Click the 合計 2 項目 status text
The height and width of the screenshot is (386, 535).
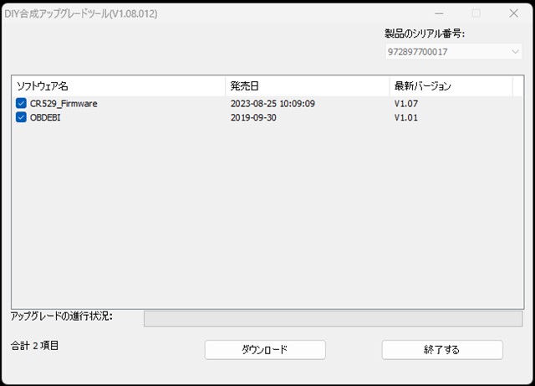pos(35,346)
